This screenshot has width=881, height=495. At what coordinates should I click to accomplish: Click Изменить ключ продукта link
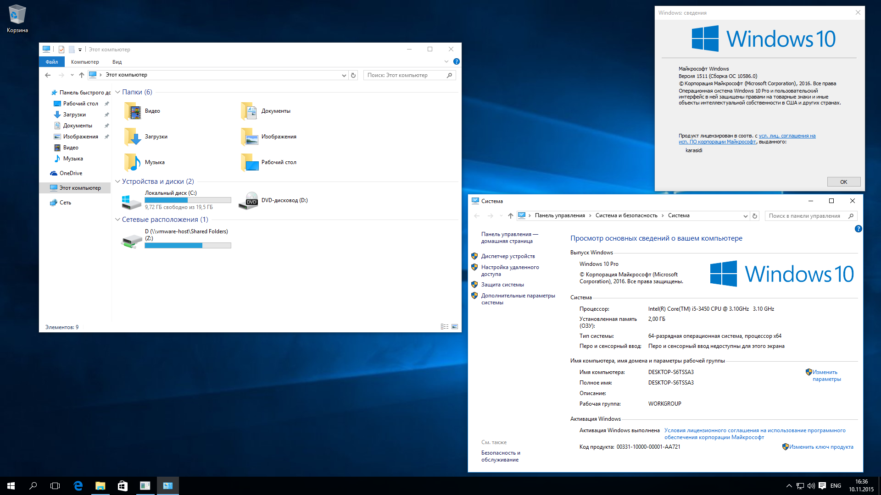tap(821, 447)
